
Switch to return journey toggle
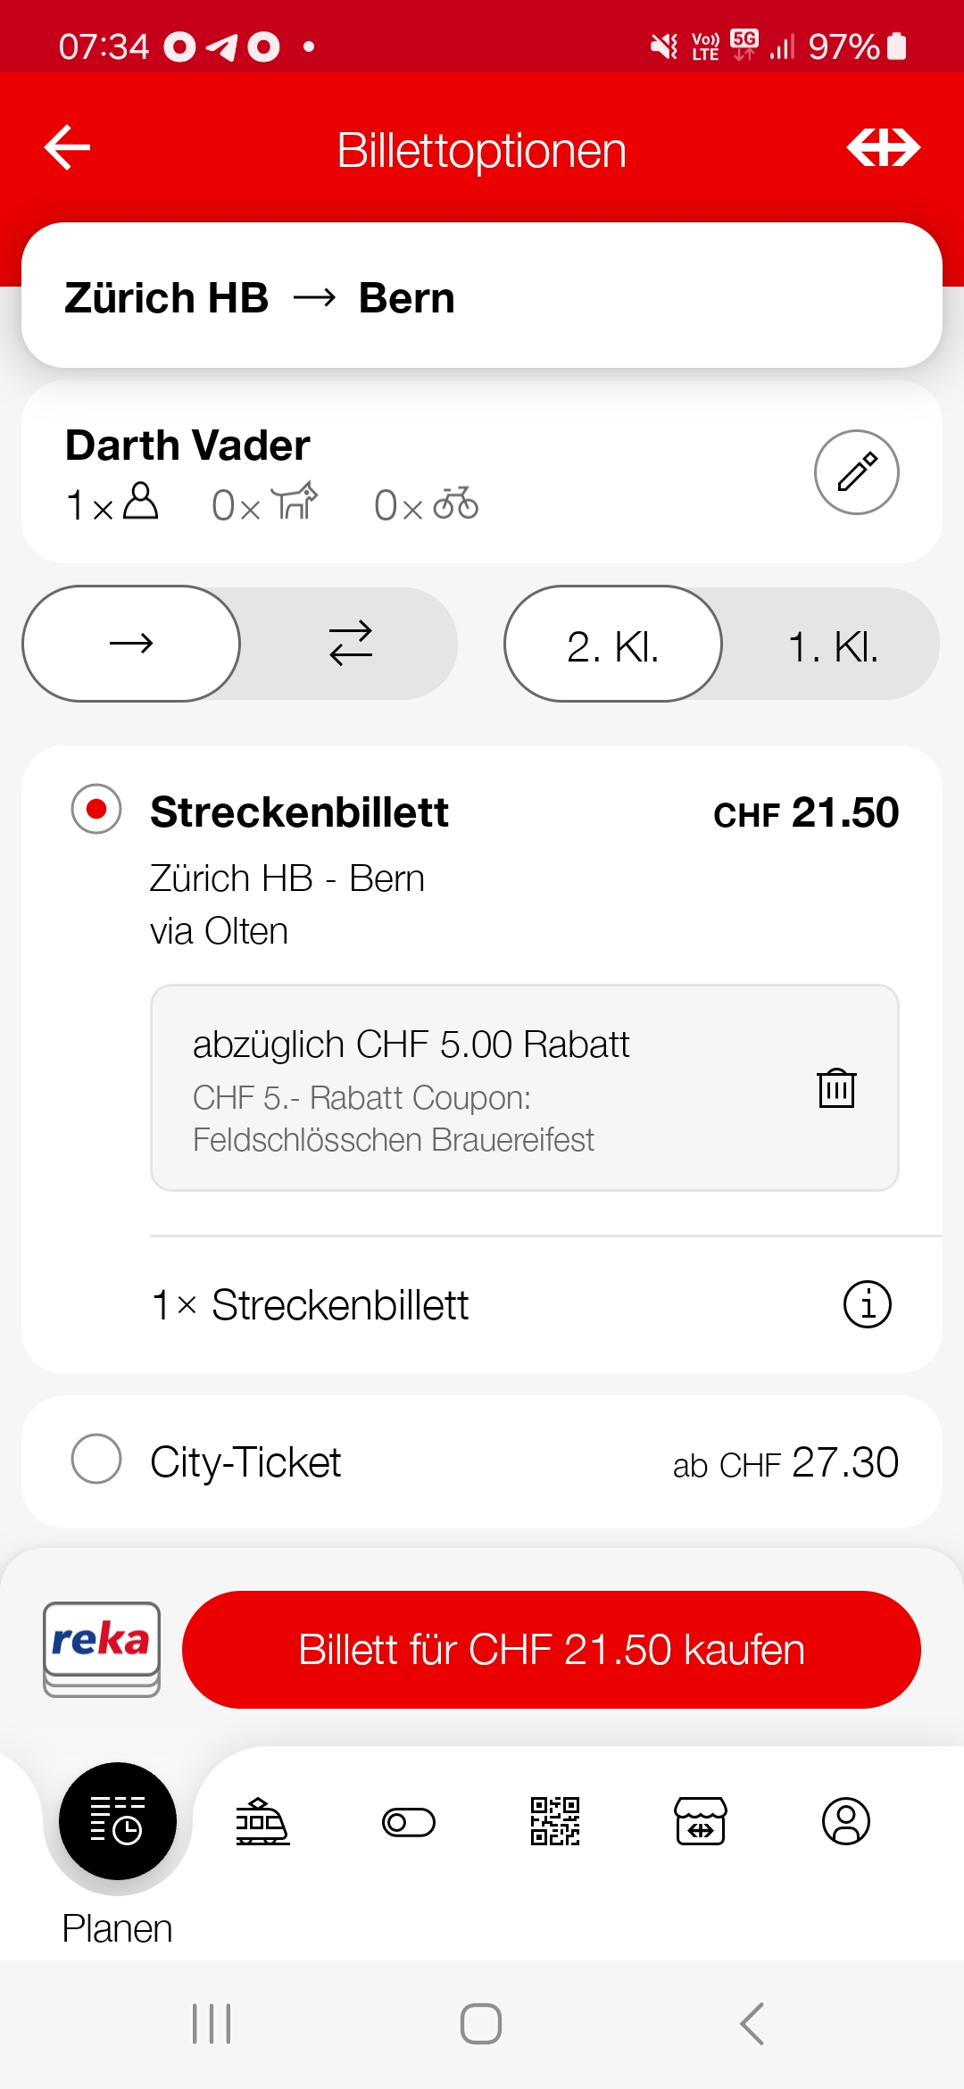point(350,644)
